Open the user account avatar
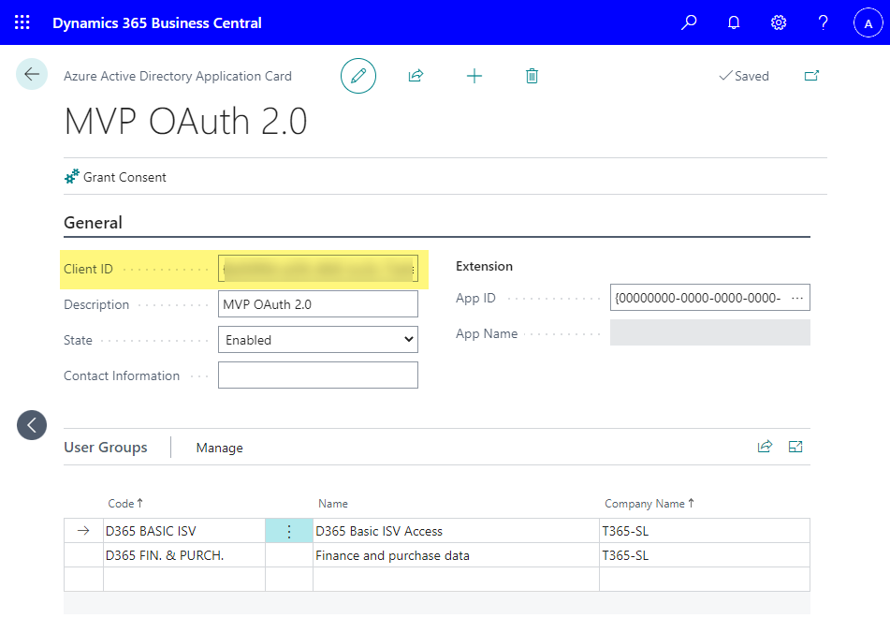 pos(868,23)
